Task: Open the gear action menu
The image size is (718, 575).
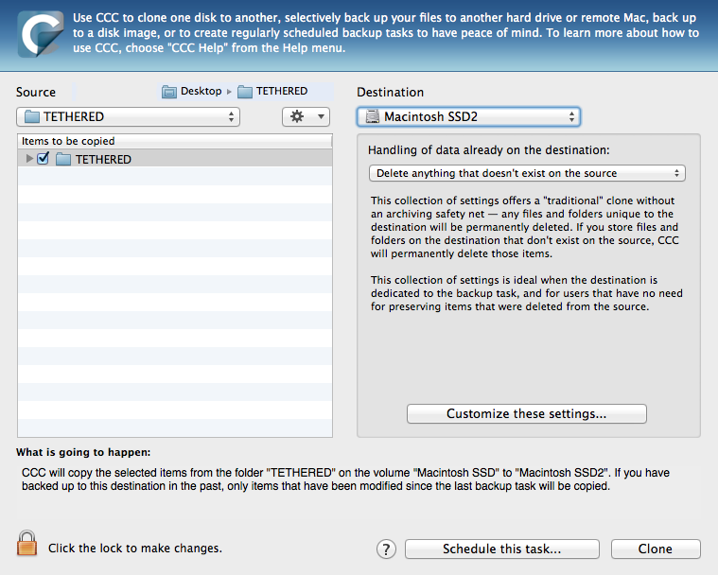Action: (x=306, y=116)
